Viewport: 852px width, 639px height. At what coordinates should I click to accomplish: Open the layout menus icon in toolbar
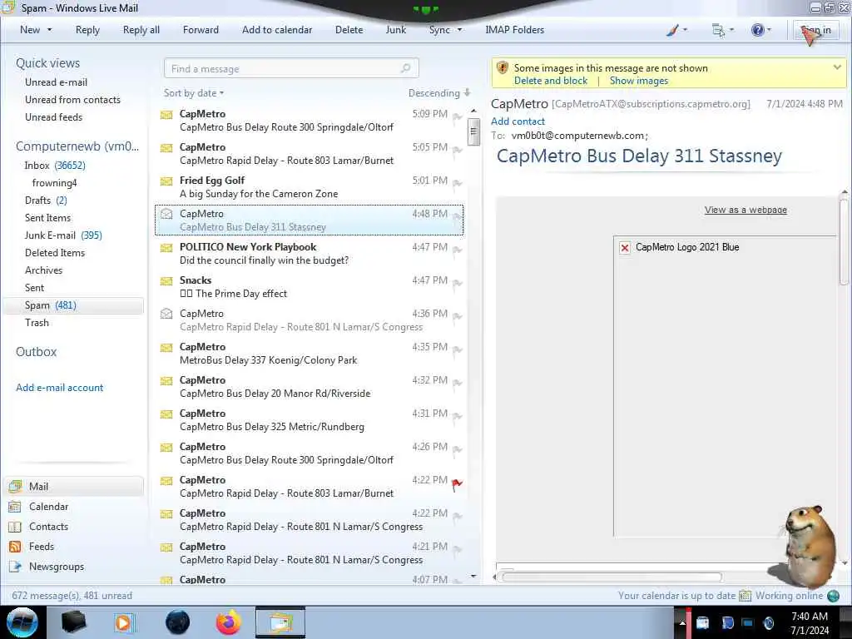pyautogui.click(x=718, y=31)
